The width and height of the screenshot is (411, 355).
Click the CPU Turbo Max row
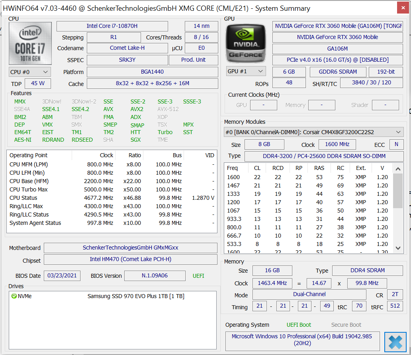click(x=112, y=189)
